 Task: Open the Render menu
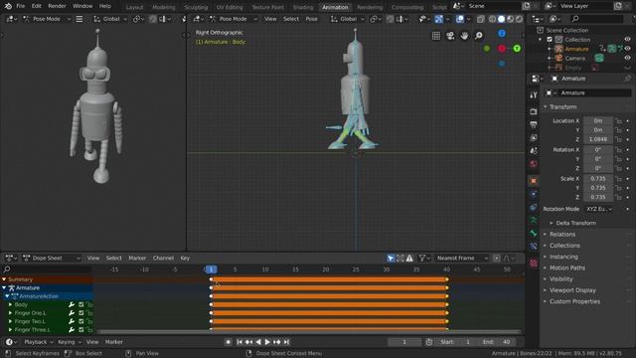pos(57,6)
